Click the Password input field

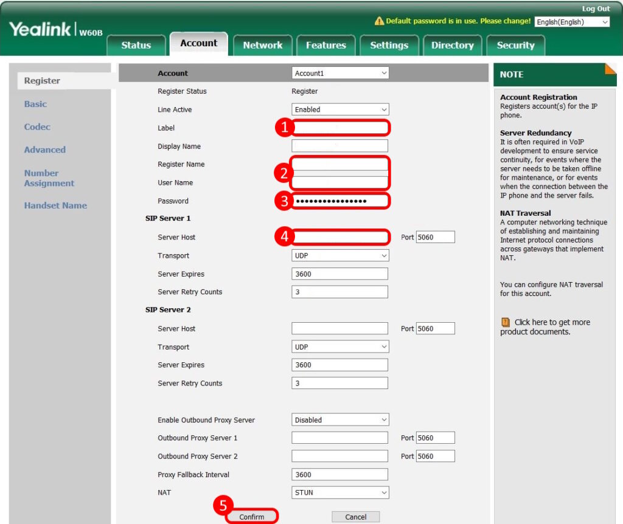[340, 201]
